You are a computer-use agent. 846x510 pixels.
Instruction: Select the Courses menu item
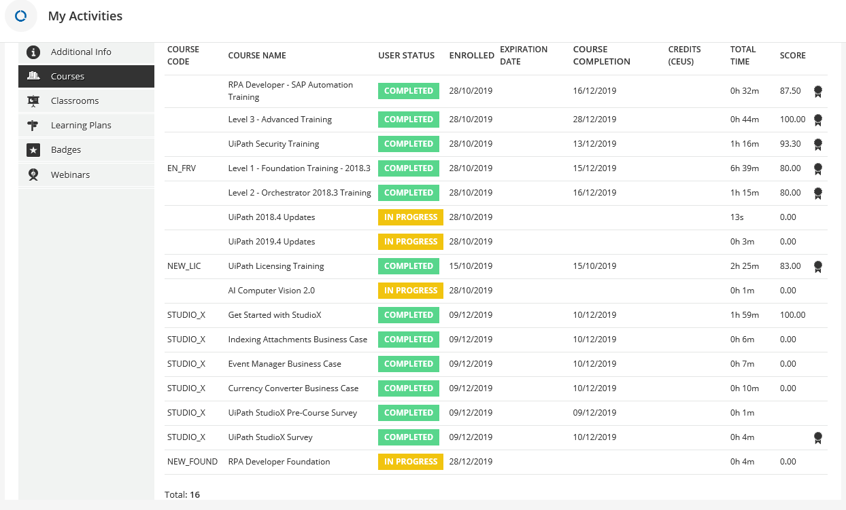[86, 76]
